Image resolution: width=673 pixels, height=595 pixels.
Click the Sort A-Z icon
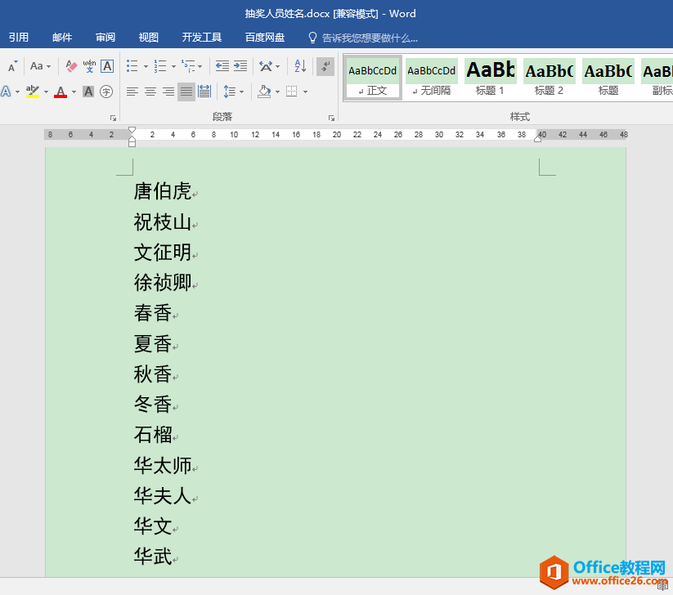coord(300,66)
